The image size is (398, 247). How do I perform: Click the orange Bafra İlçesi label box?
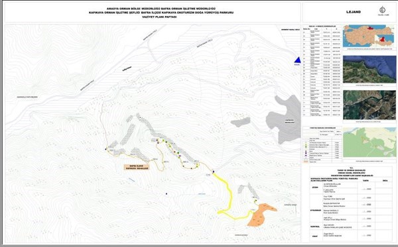click(137, 167)
